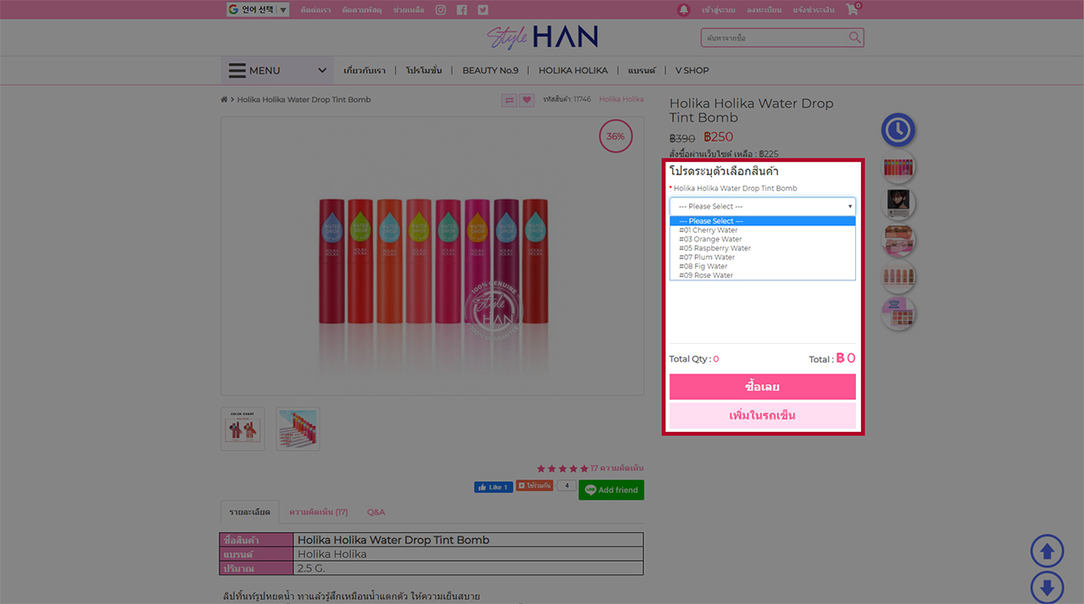Open the ช่วยเหลือ help link

pyautogui.click(x=408, y=10)
